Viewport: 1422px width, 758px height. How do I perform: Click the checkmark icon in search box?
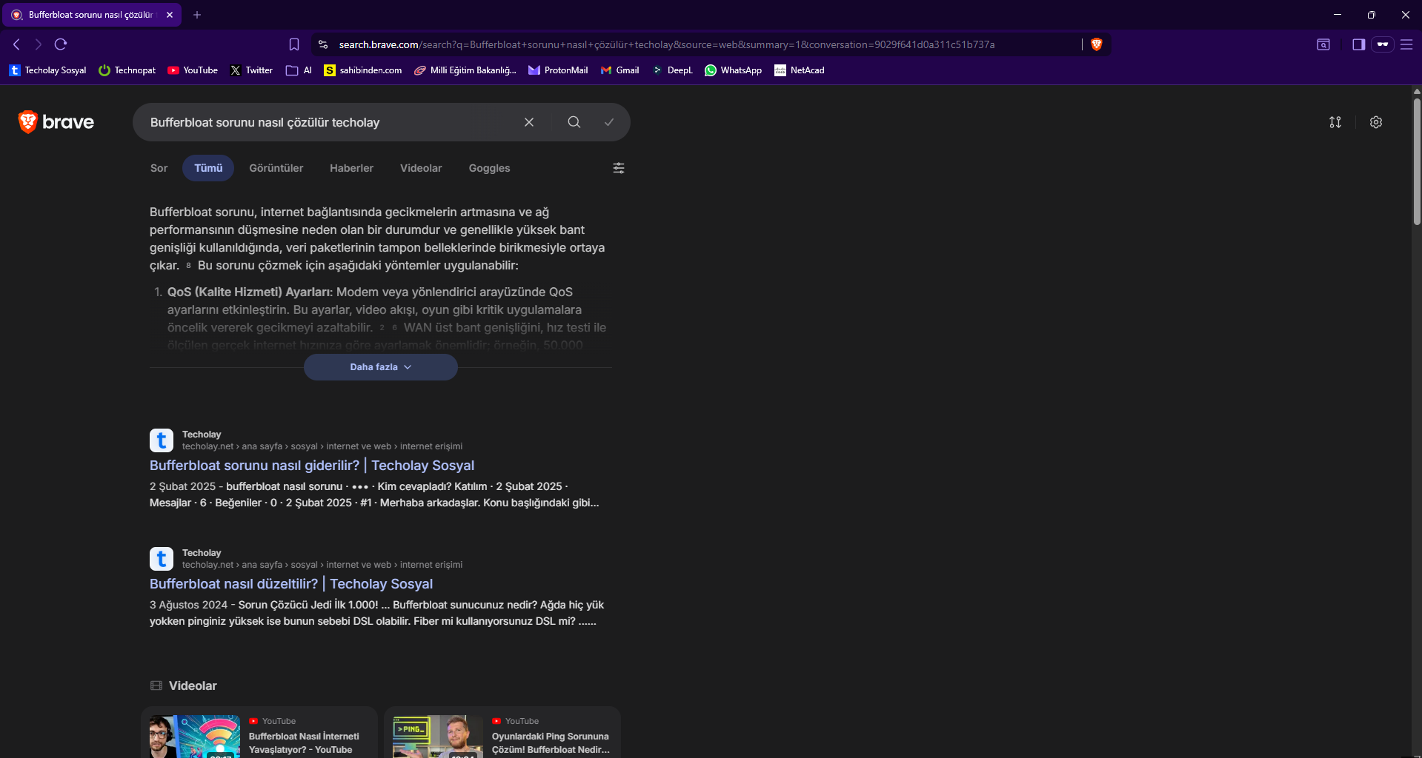coord(609,122)
